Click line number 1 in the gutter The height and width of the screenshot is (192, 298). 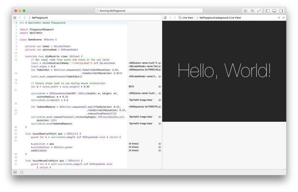[16, 23]
